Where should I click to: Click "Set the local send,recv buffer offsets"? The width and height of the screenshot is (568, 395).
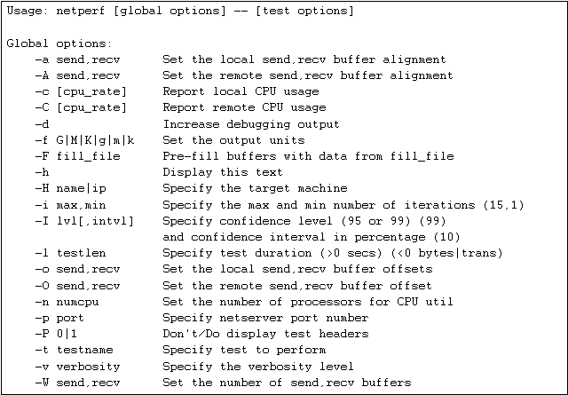[x=297, y=269]
